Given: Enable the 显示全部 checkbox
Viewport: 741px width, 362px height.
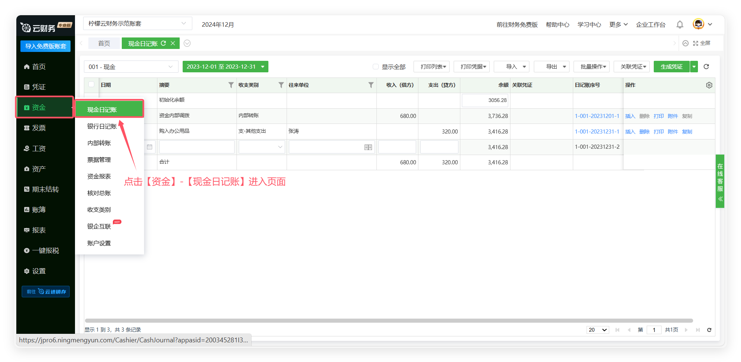Looking at the screenshot, I should coord(376,67).
